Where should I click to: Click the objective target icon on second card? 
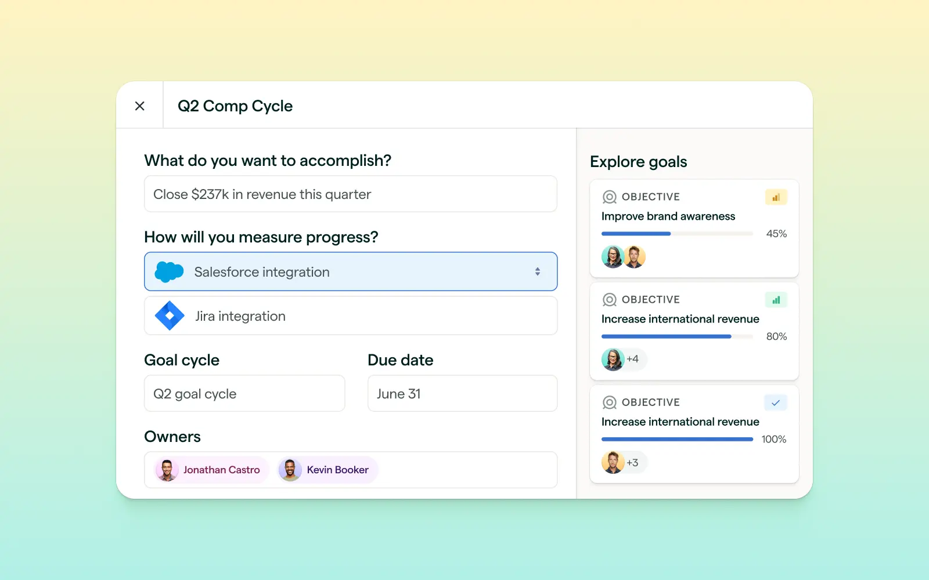(609, 299)
